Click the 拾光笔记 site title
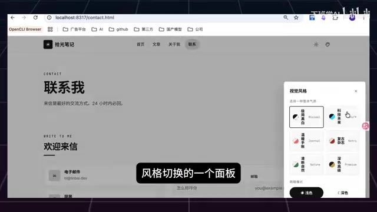Image resolution: width=377 pixels, height=212 pixels. click(x=64, y=45)
